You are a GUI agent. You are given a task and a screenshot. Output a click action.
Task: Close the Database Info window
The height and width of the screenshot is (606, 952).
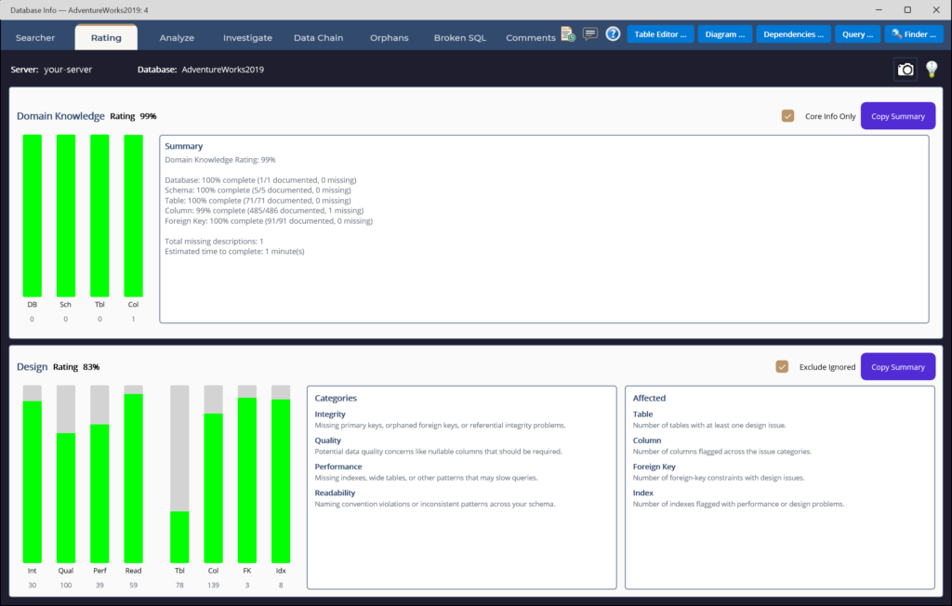coord(936,9)
